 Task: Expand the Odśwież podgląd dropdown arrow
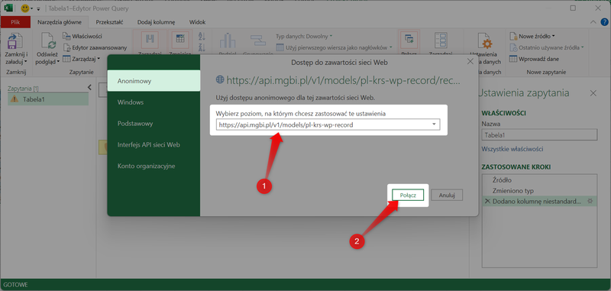pyautogui.click(x=58, y=62)
